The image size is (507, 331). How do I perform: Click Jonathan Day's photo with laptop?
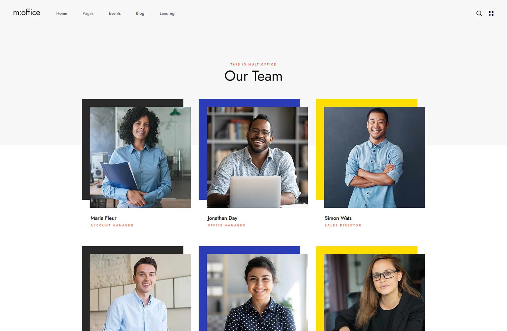point(257,157)
